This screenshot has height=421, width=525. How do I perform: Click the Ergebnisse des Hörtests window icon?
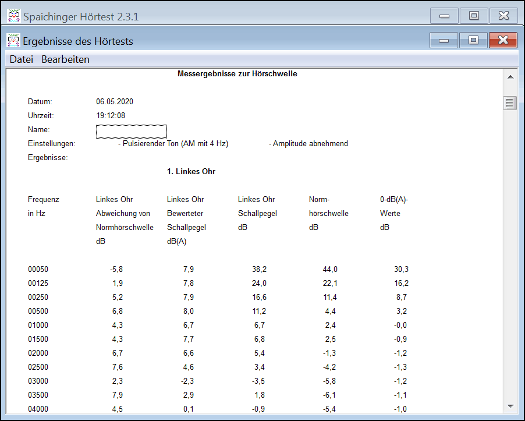[x=13, y=41]
